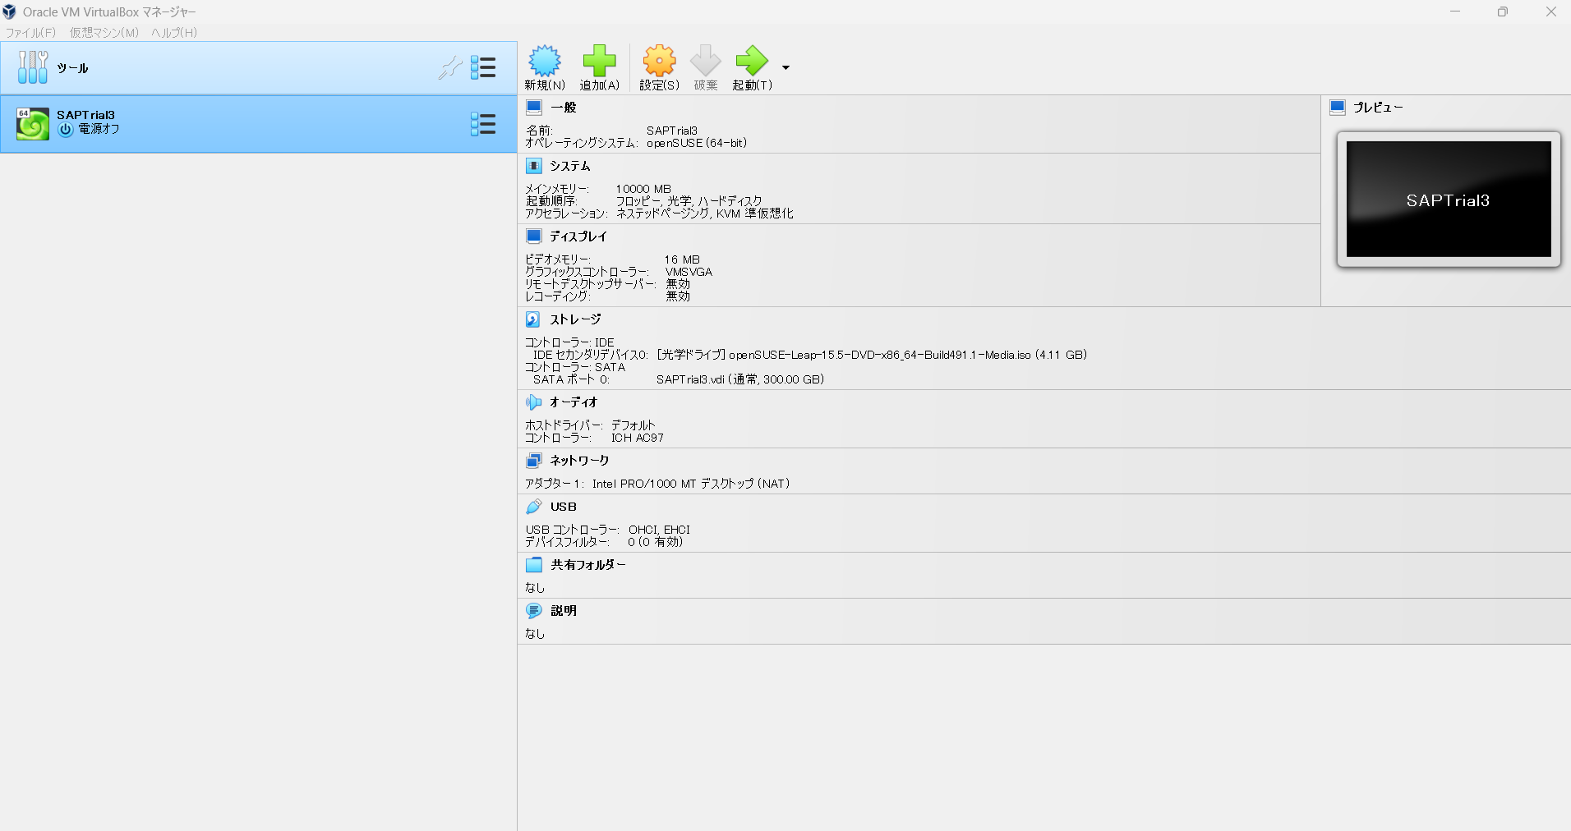
Task: Click the ディスプレイ section icon
Action: [x=534, y=236]
